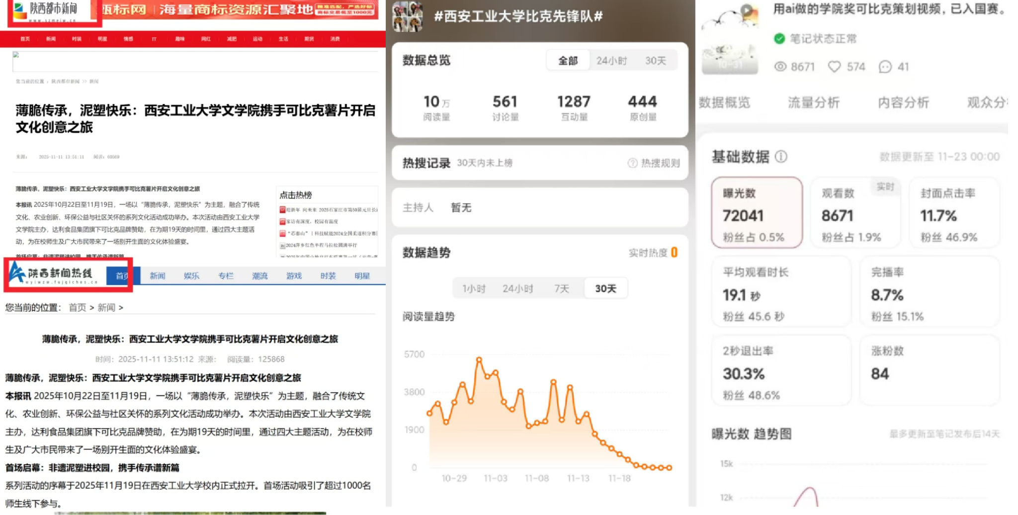This screenshot has height=515, width=1018.
Task: Select 24小时 range in 数据总览
Action: (611, 61)
